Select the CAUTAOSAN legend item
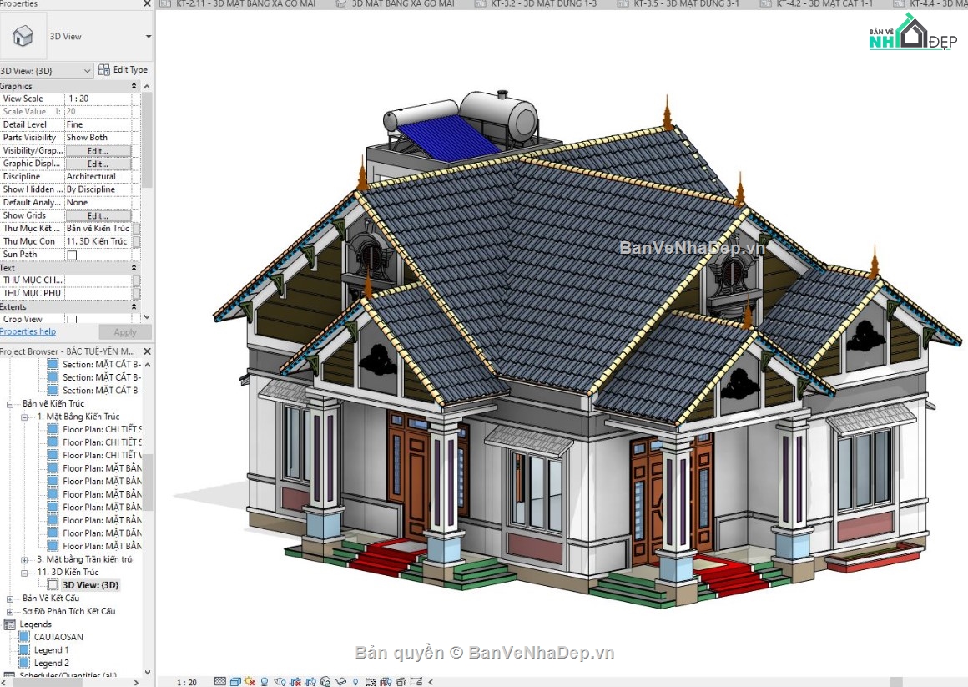 pyautogui.click(x=58, y=637)
